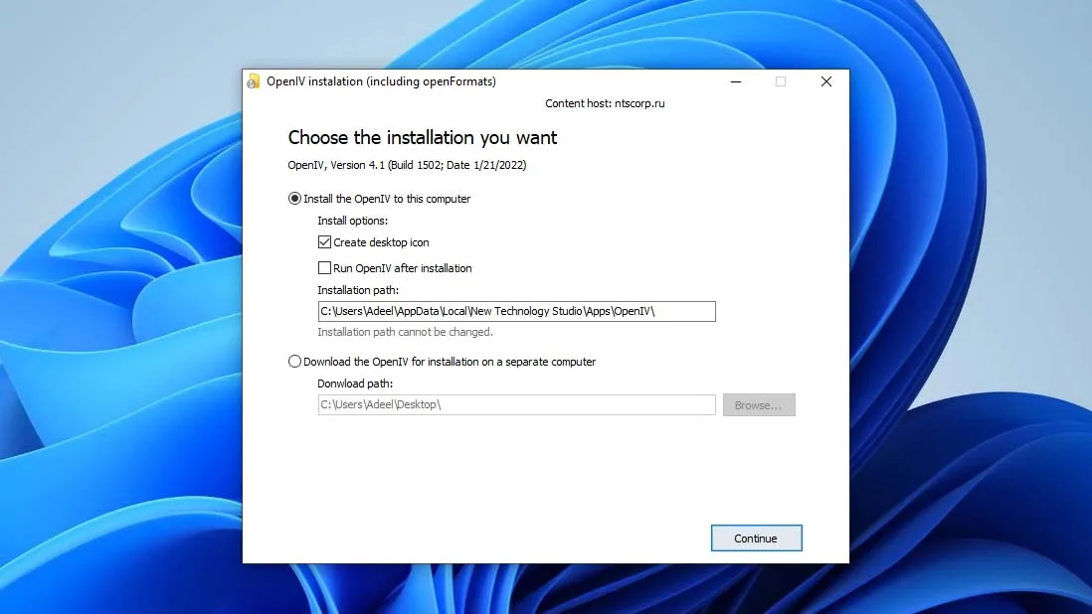1092x614 pixels.
Task: Click the Continue button
Action: (x=756, y=538)
